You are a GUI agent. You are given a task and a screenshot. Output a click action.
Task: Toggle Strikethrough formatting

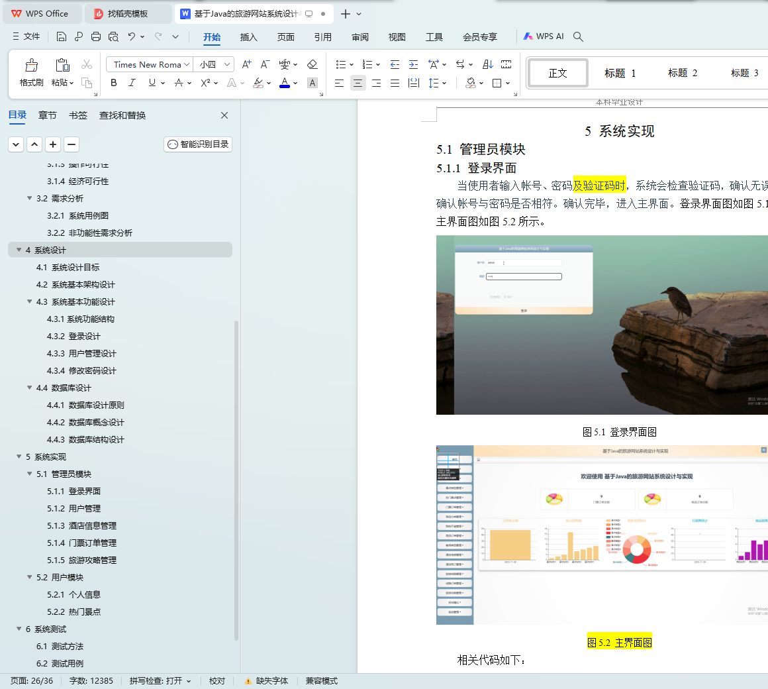tap(179, 83)
